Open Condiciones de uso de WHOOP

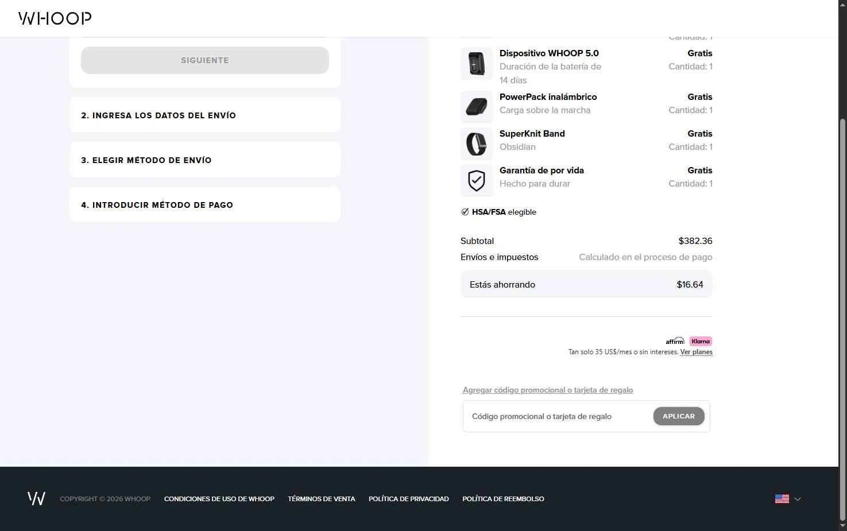tap(219, 499)
